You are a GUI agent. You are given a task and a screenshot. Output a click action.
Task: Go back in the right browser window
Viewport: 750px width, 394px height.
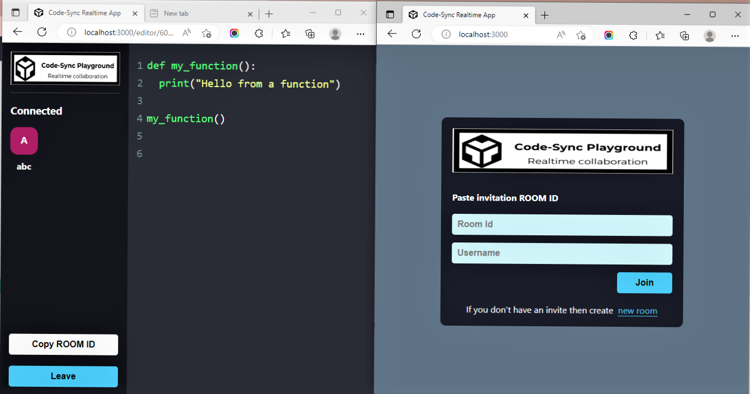(392, 34)
